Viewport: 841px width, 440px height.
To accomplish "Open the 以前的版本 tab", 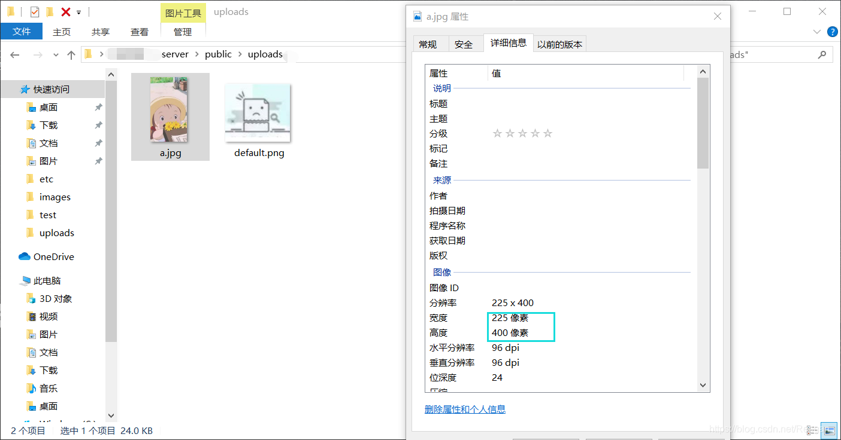I will (559, 43).
